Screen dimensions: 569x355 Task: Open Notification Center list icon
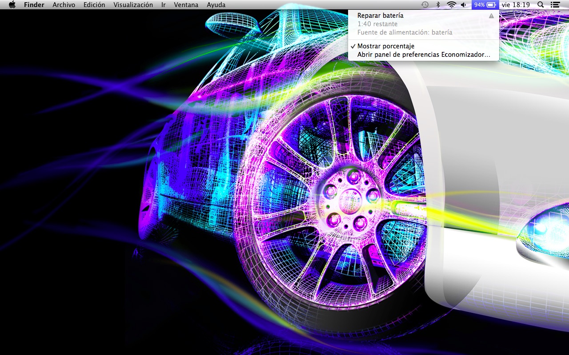click(555, 5)
